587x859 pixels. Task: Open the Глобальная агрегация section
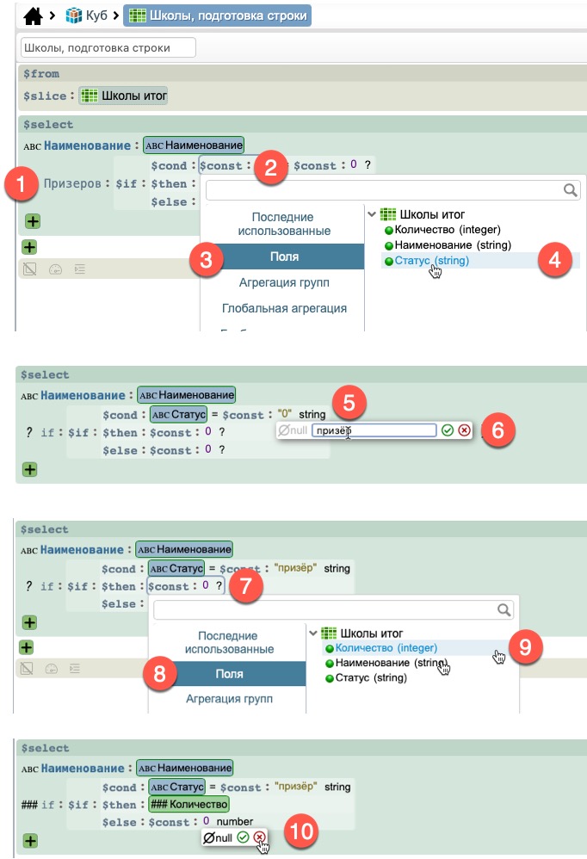point(284,308)
